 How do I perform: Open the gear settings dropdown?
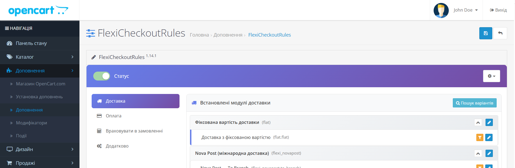pyautogui.click(x=491, y=76)
